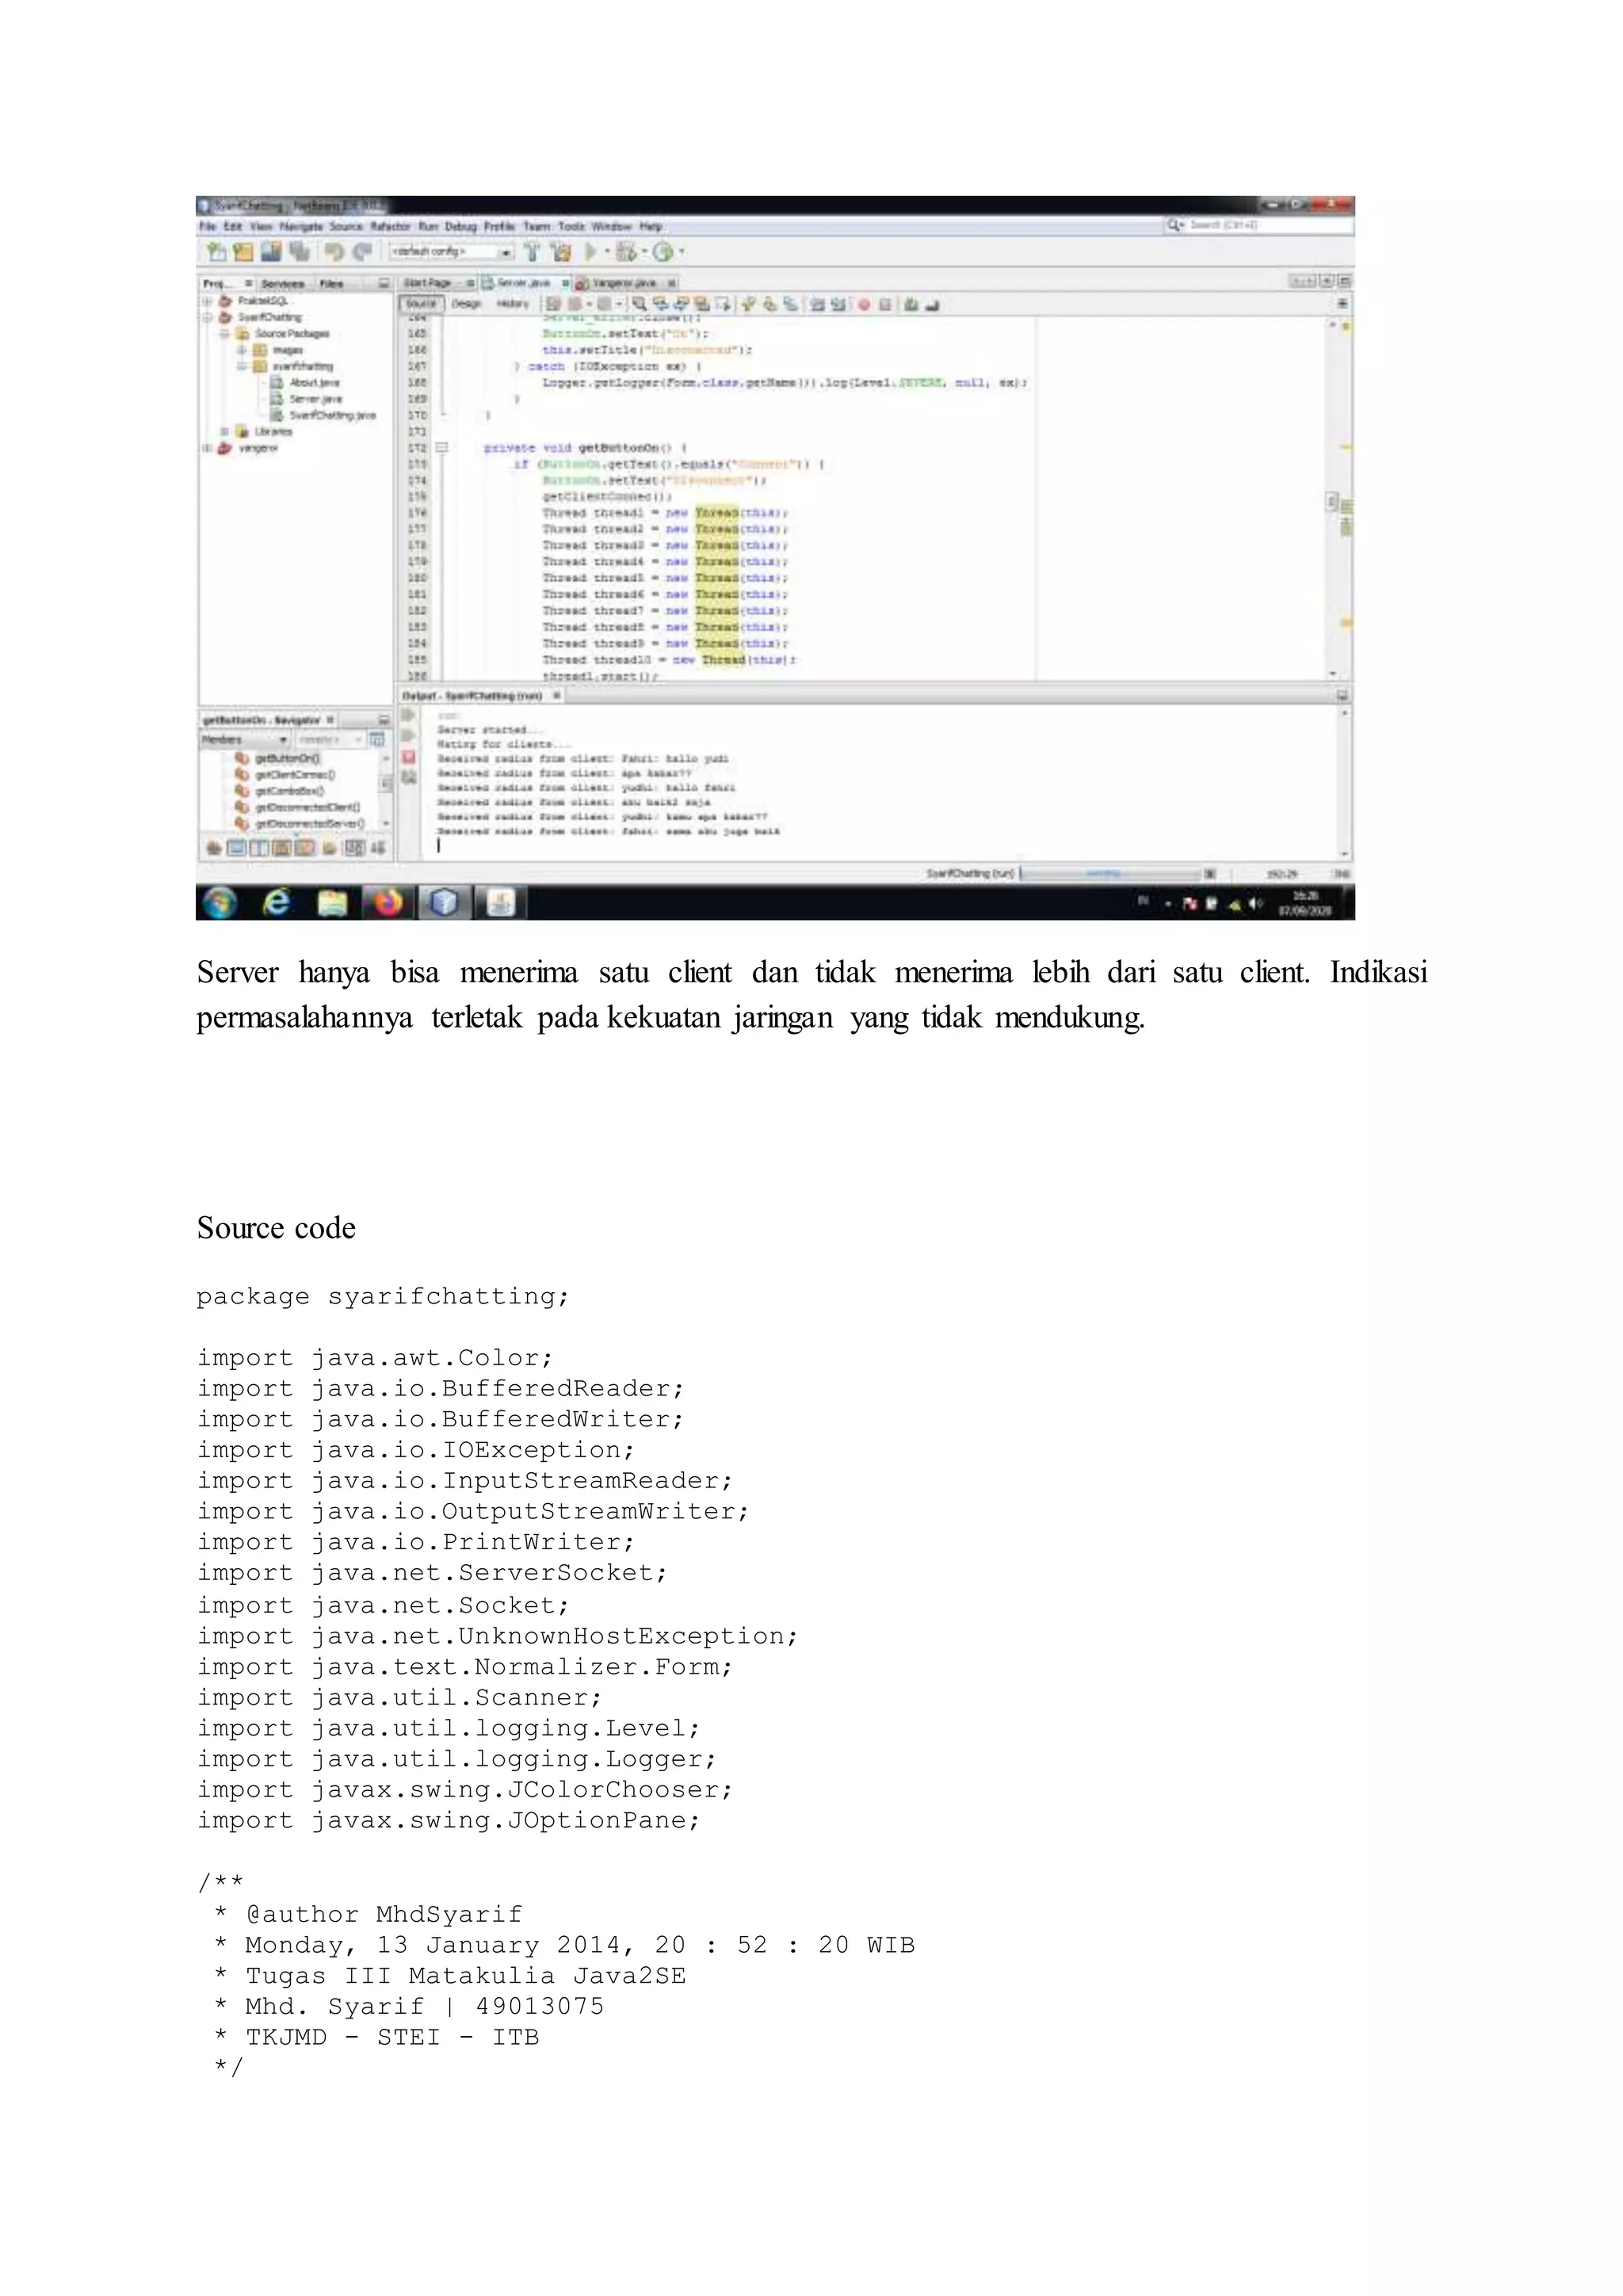Open the default config dropdown
Screen dimensions: 1623x2296
[505, 252]
